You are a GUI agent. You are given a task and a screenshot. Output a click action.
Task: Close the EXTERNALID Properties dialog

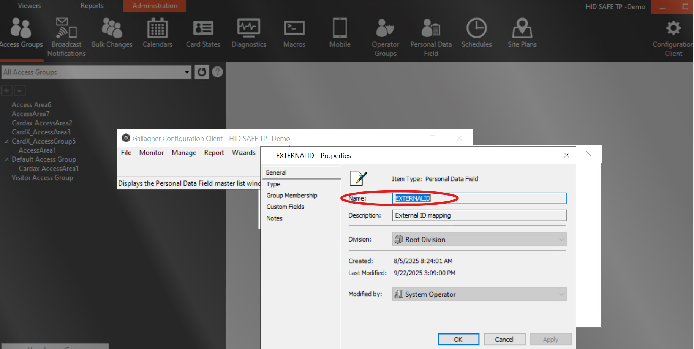566,155
